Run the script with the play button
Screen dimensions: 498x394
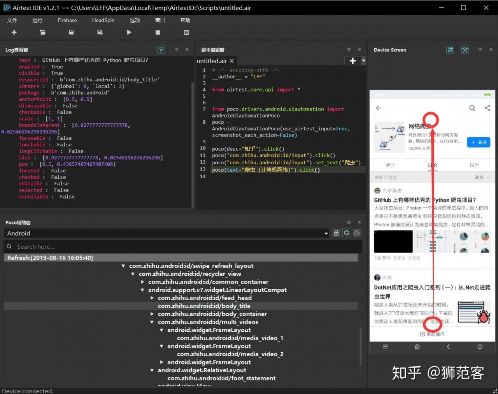tap(129, 32)
